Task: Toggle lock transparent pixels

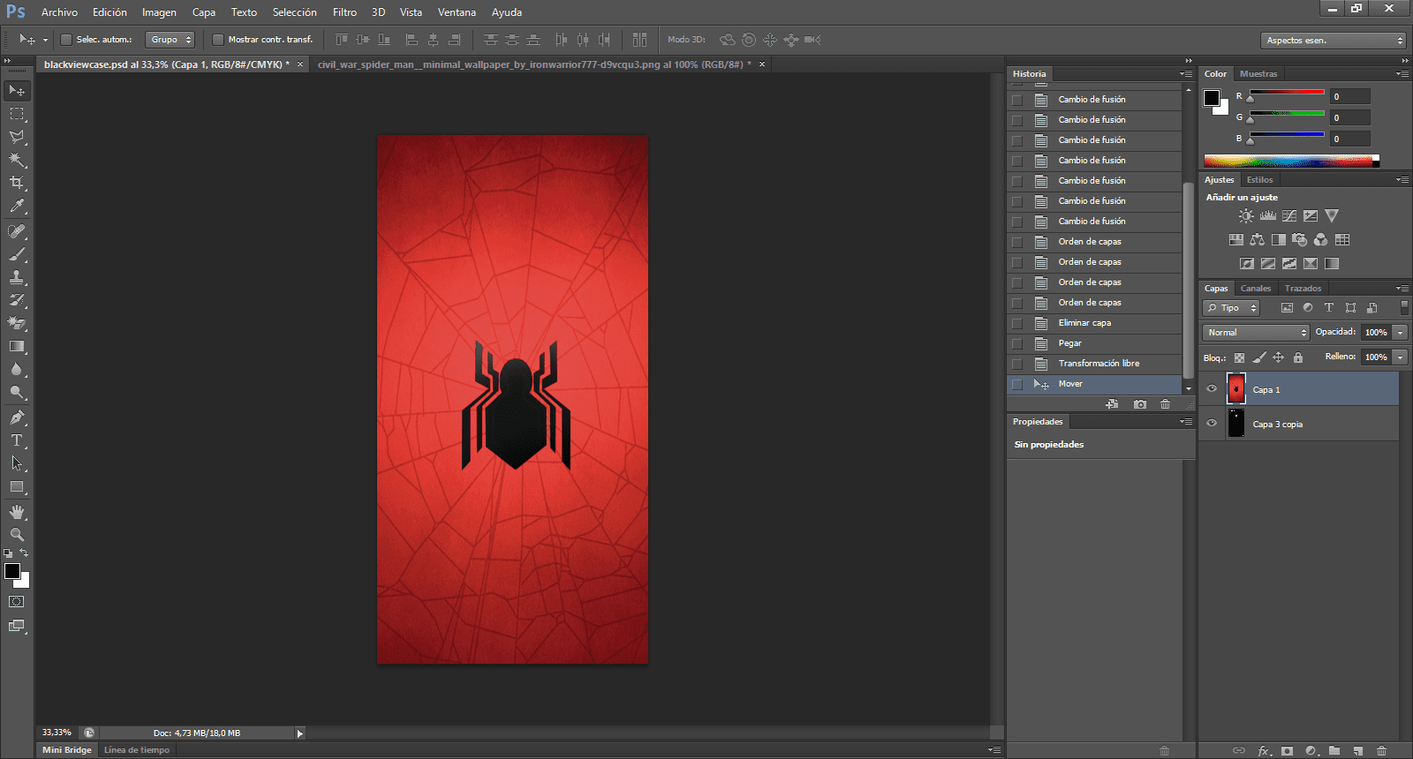Action: (x=1239, y=357)
